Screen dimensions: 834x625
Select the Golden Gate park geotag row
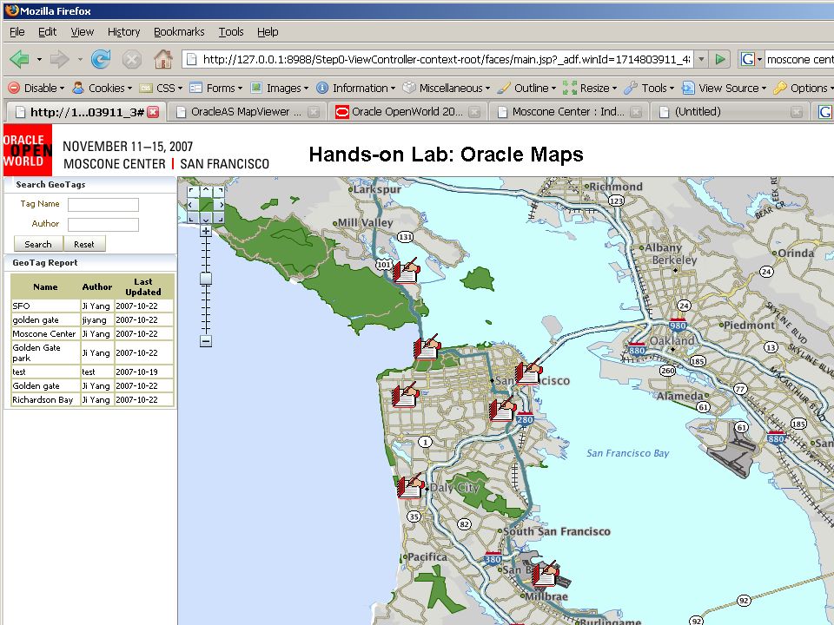92,353
